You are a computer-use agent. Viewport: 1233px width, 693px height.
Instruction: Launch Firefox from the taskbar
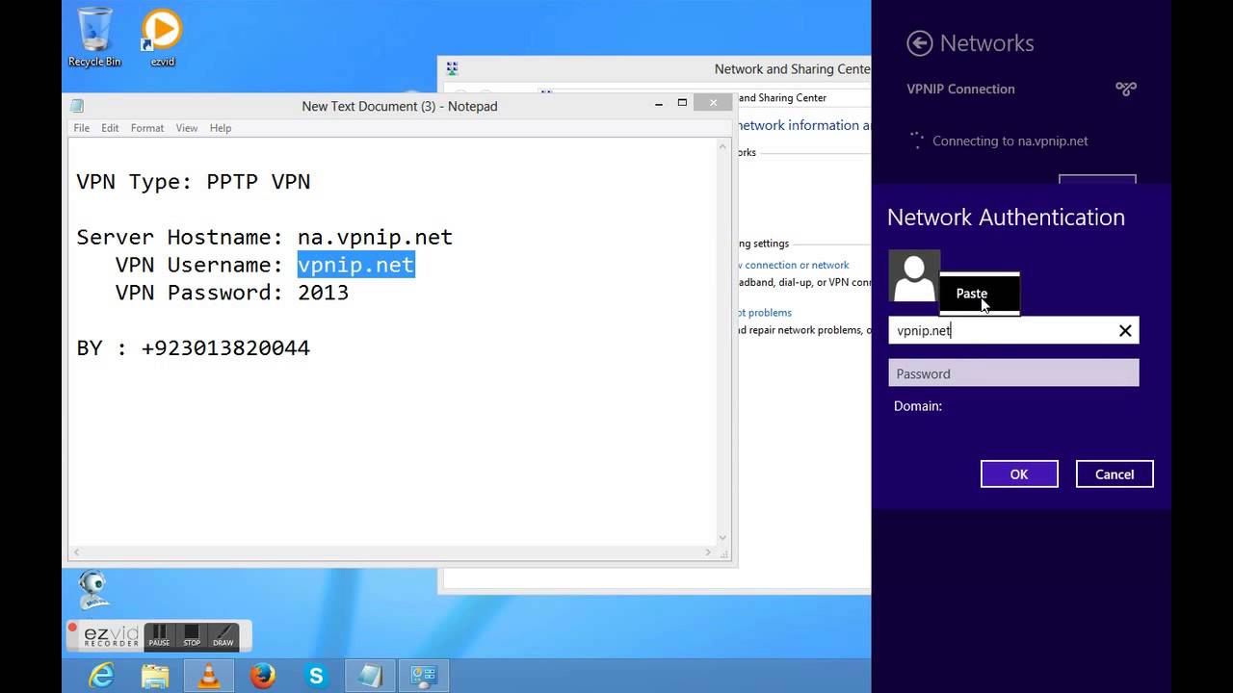262,677
